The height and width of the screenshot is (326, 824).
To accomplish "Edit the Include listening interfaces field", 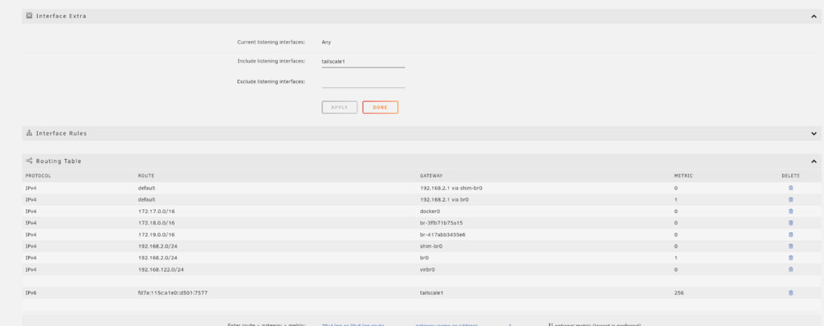I will [363, 62].
